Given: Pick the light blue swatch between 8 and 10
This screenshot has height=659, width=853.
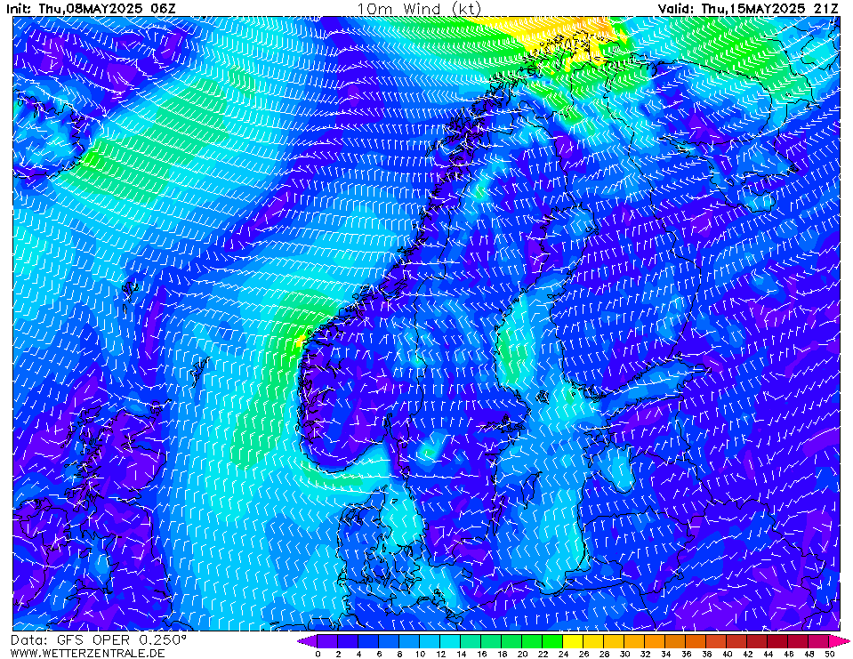Looking at the screenshot, I should tap(409, 641).
